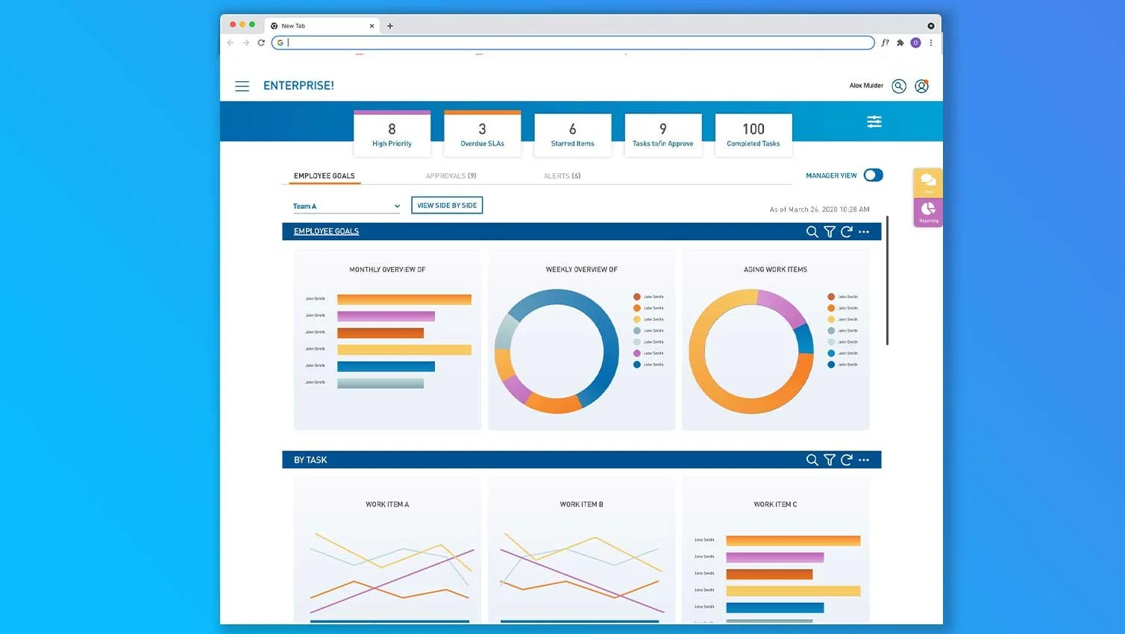Screen dimensions: 1125x634
Task: Select the 8 High Priority card
Action: tap(392, 134)
